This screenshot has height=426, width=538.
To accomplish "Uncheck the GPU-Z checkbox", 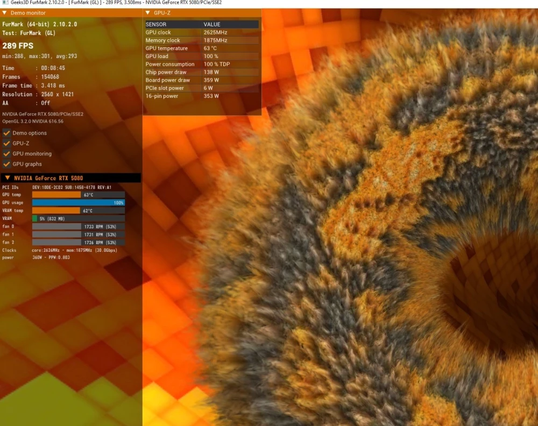I will [6, 143].
